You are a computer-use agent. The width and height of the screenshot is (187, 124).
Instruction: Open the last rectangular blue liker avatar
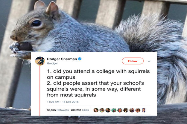tap(144, 110)
